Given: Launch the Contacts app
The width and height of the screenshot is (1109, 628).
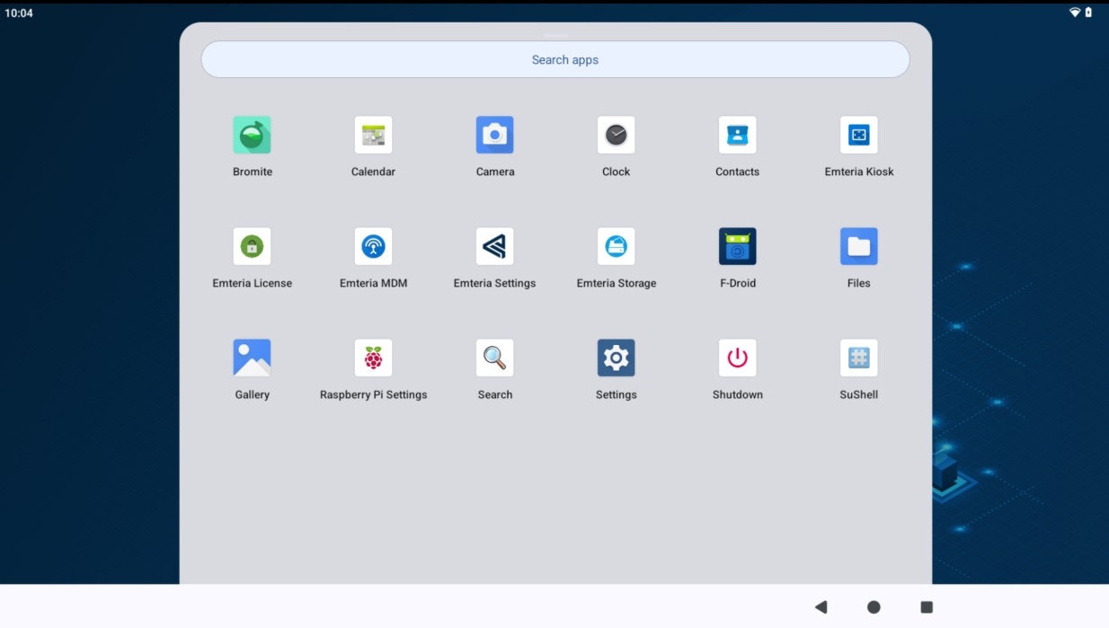Looking at the screenshot, I should pos(737,135).
